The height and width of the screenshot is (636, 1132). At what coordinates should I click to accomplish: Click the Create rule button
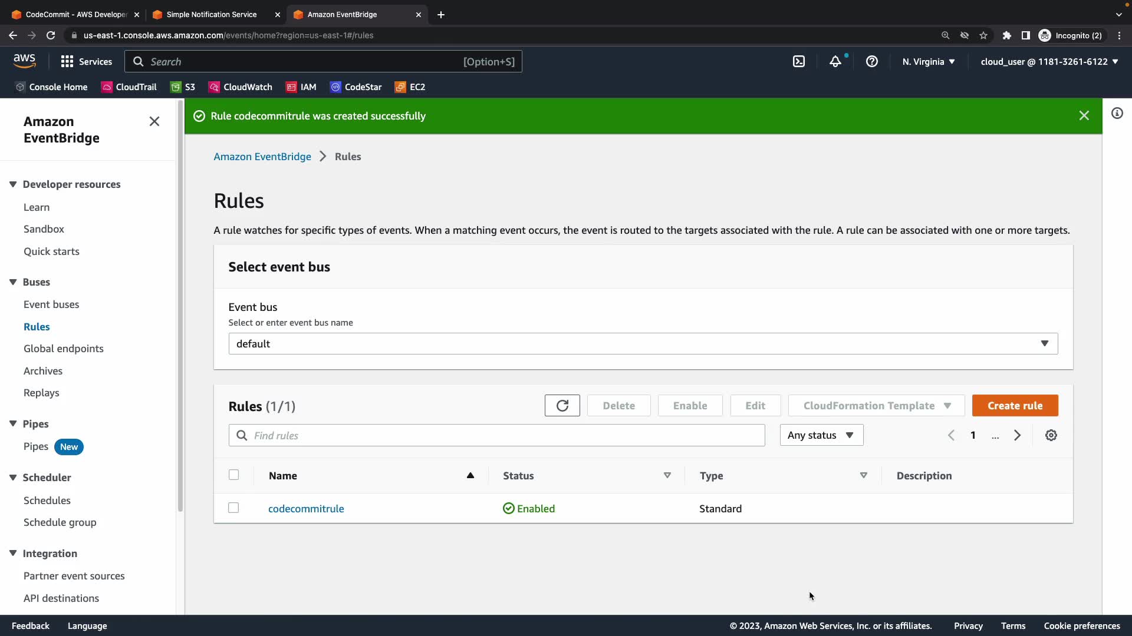click(1015, 406)
